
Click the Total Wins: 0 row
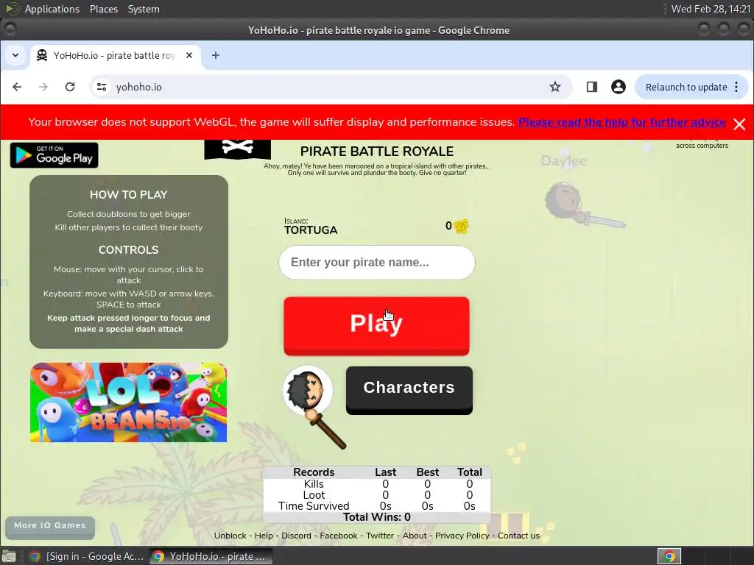376,517
